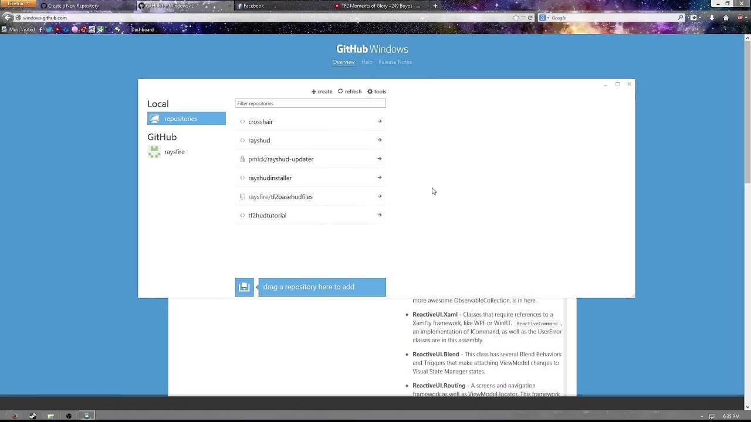Open the tools gear menu

pyautogui.click(x=377, y=91)
